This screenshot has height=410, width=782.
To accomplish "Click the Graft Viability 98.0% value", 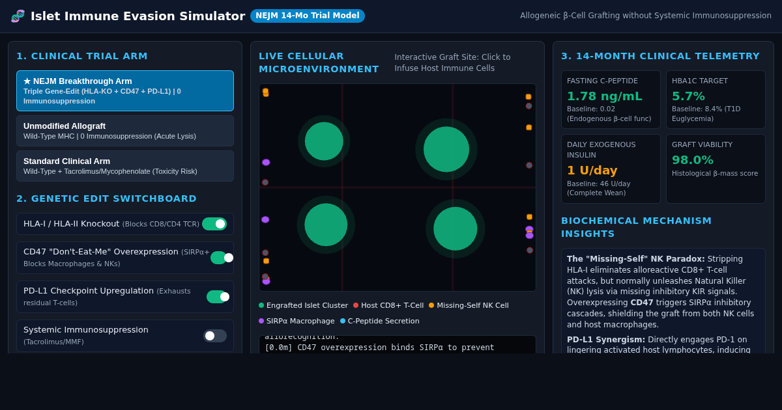I will [x=693, y=160].
